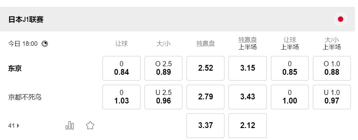
Task: Pick first-half handicap 东京 at 0.85
Action: [290, 68]
